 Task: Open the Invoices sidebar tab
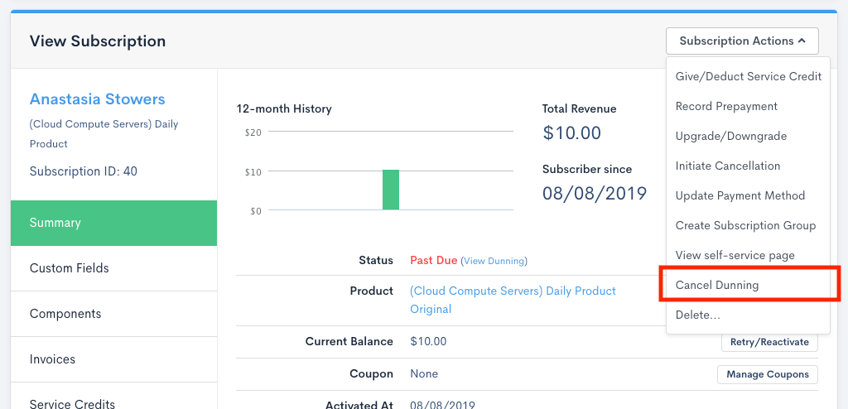pos(113,359)
